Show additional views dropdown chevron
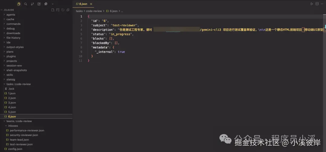Viewport: 326px width, 152px height. 53,4
